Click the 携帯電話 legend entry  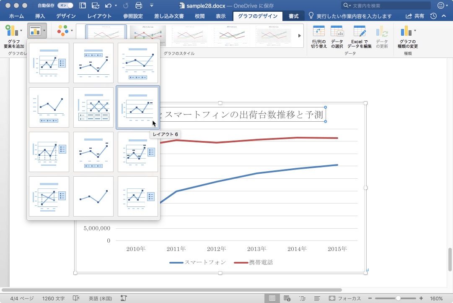pyautogui.click(x=254, y=262)
